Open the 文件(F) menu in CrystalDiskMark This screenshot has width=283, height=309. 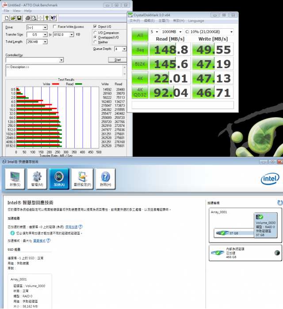click(134, 21)
